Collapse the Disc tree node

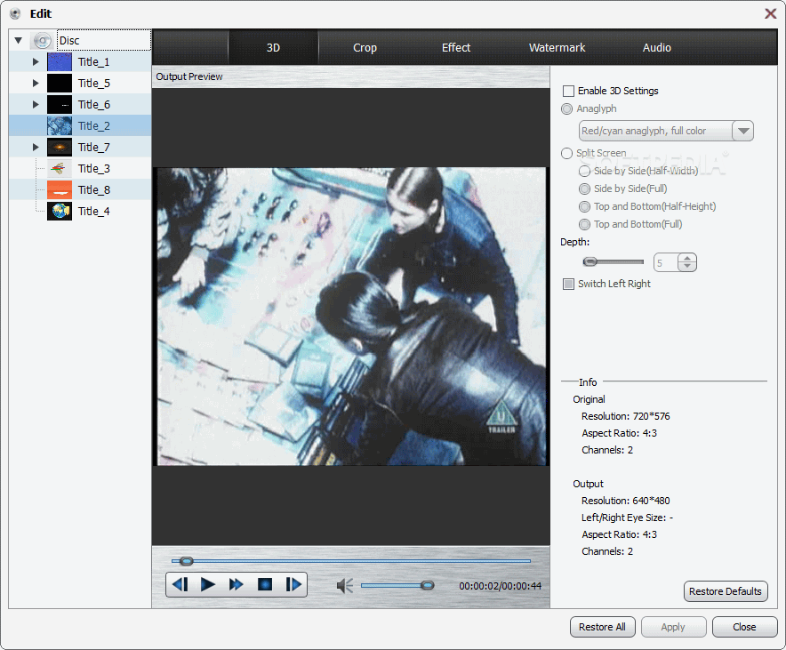tap(19, 41)
